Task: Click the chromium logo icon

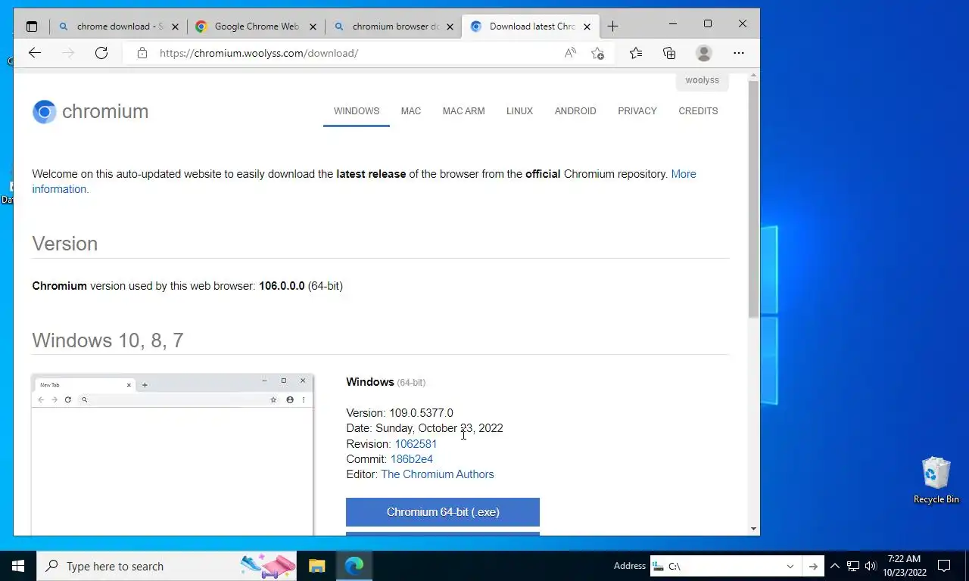Action: pos(44,112)
